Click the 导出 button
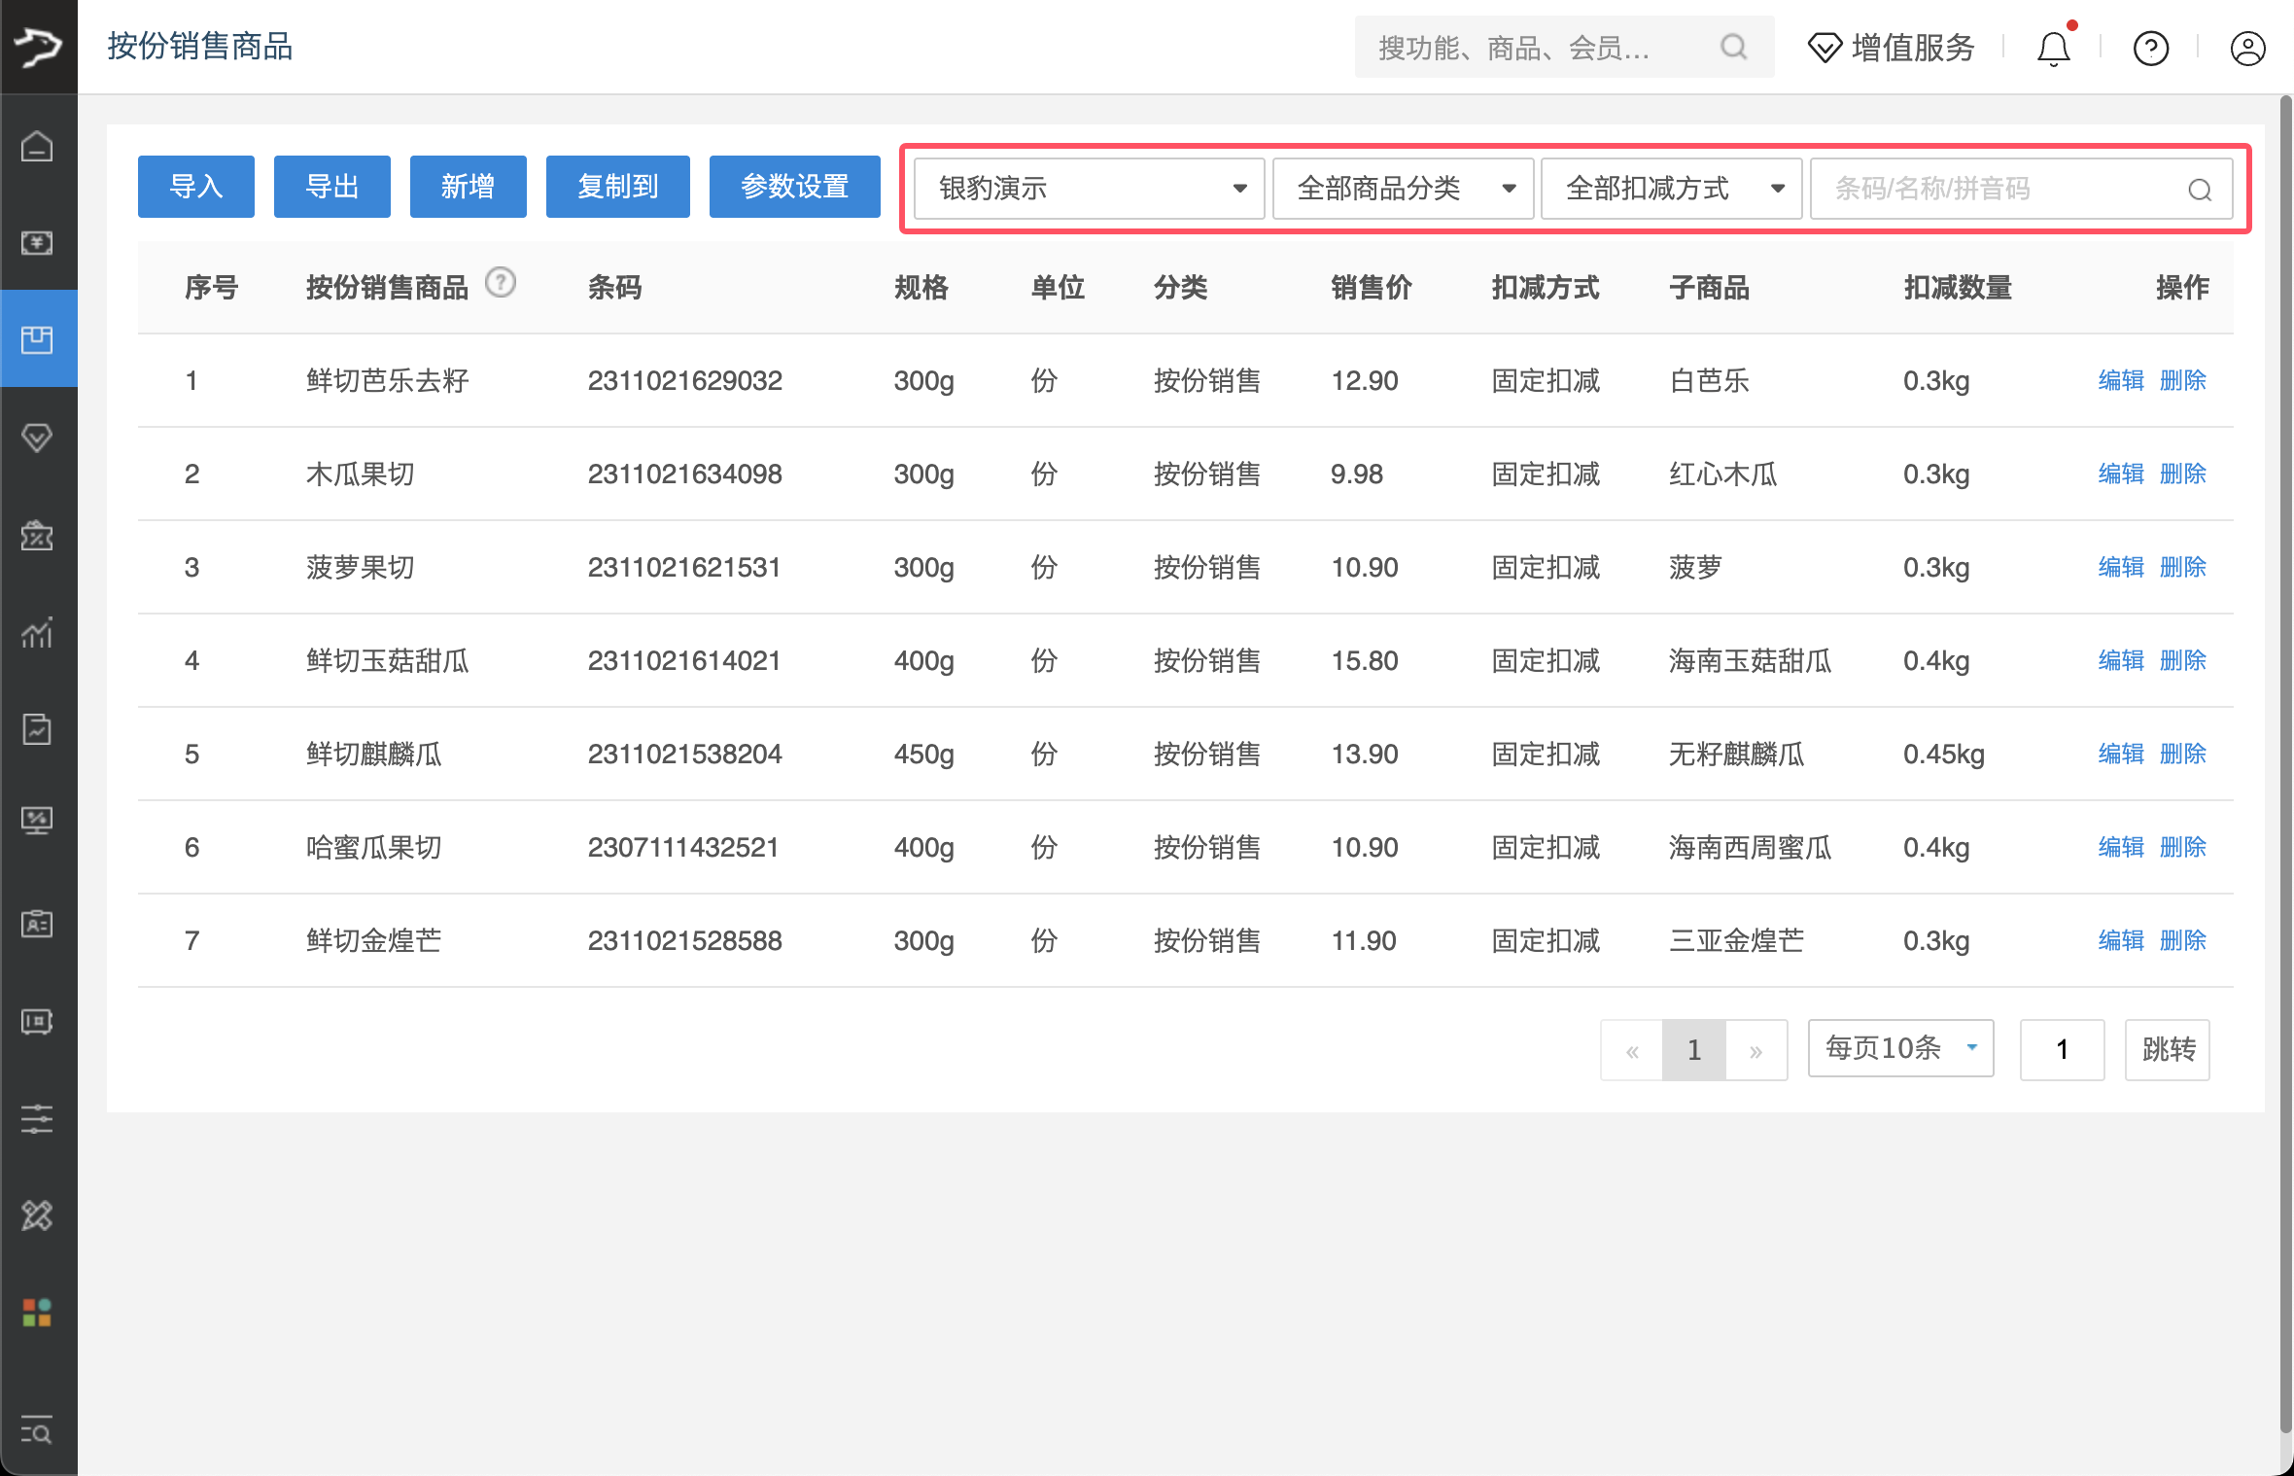This screenshot has width=2294, height=1476. [x=332, y=187]
